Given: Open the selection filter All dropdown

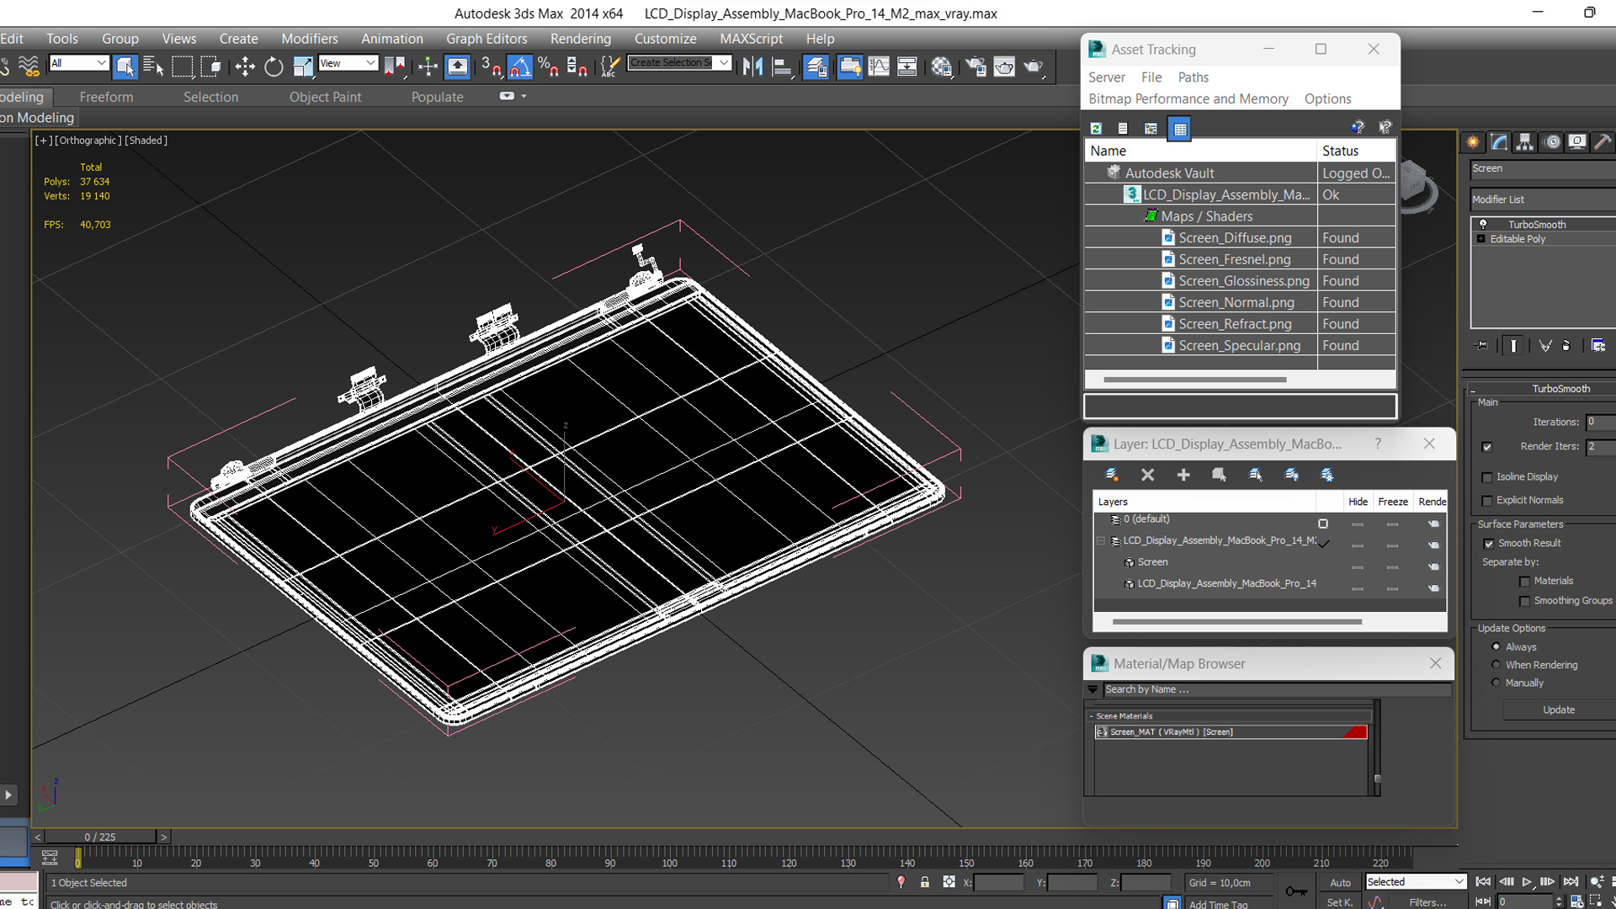Looking at the screenshot, I should click(79, 63).
